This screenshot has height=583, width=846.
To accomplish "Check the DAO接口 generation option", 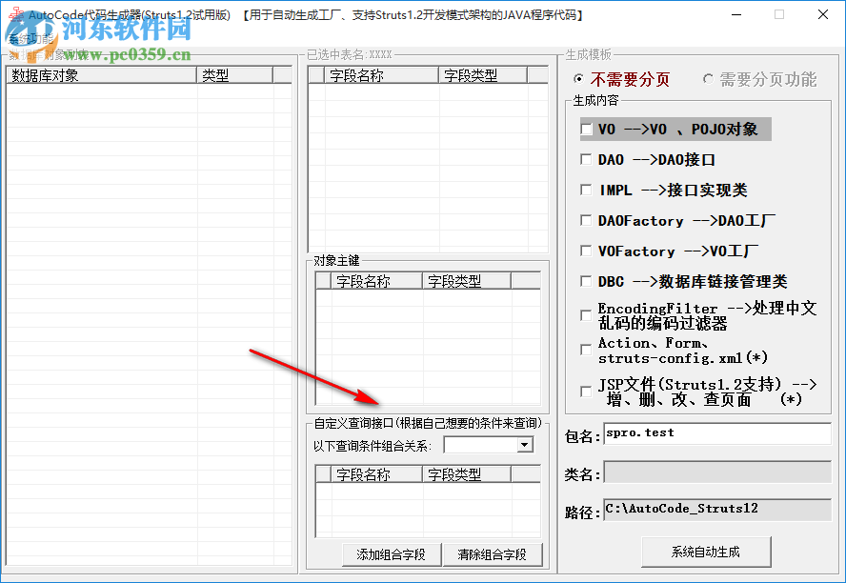I will (585, 159).
